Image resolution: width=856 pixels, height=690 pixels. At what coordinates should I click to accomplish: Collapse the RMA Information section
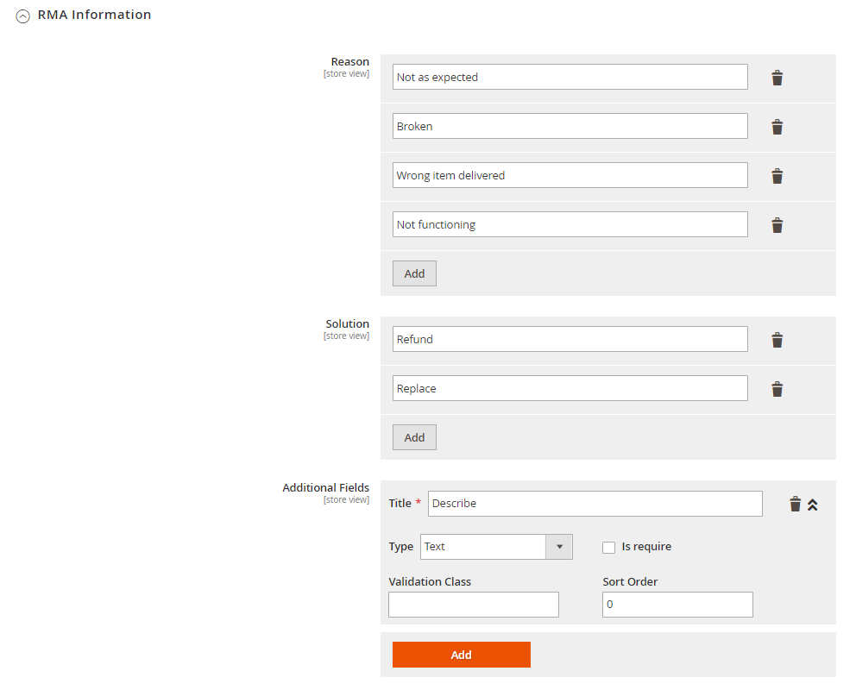(23, 16)
